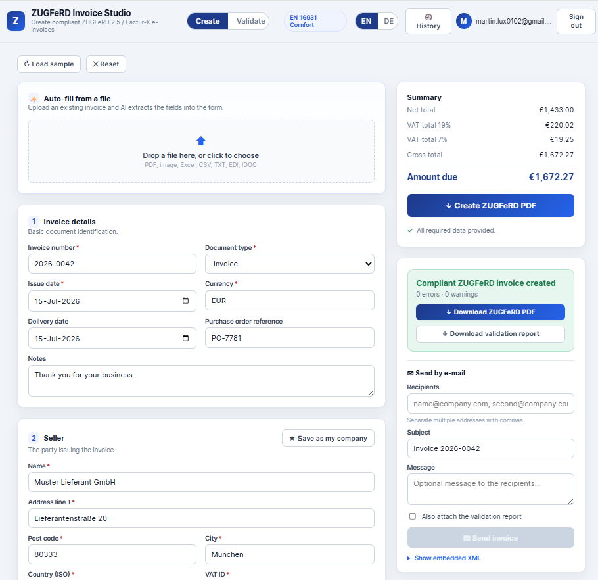Download the ZUGFeRD PDF
The height and width of the screenshot is (580, 598).
[490, 312]
